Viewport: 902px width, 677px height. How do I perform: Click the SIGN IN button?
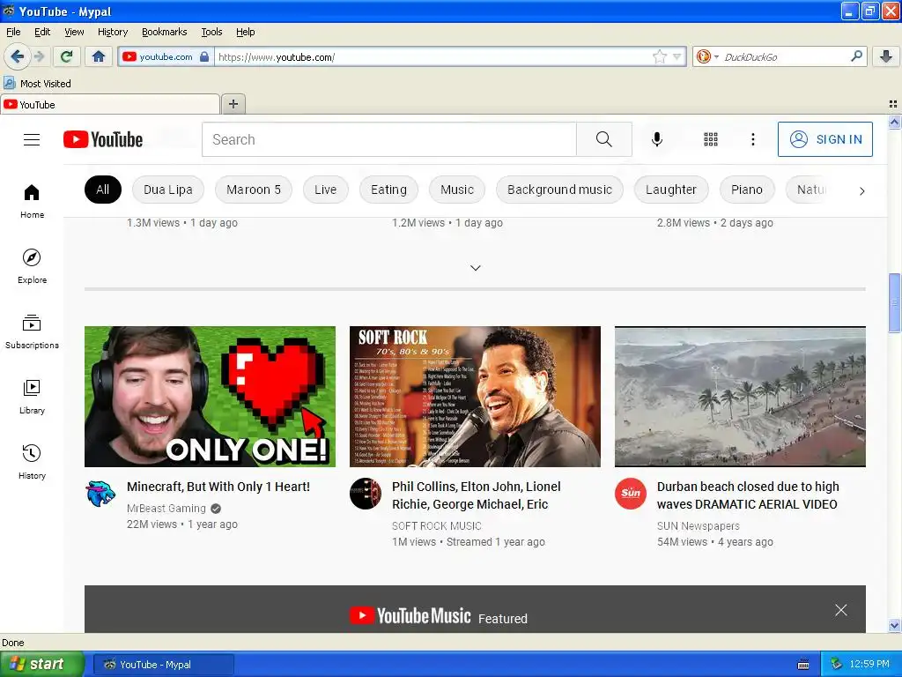pos(824,139)
